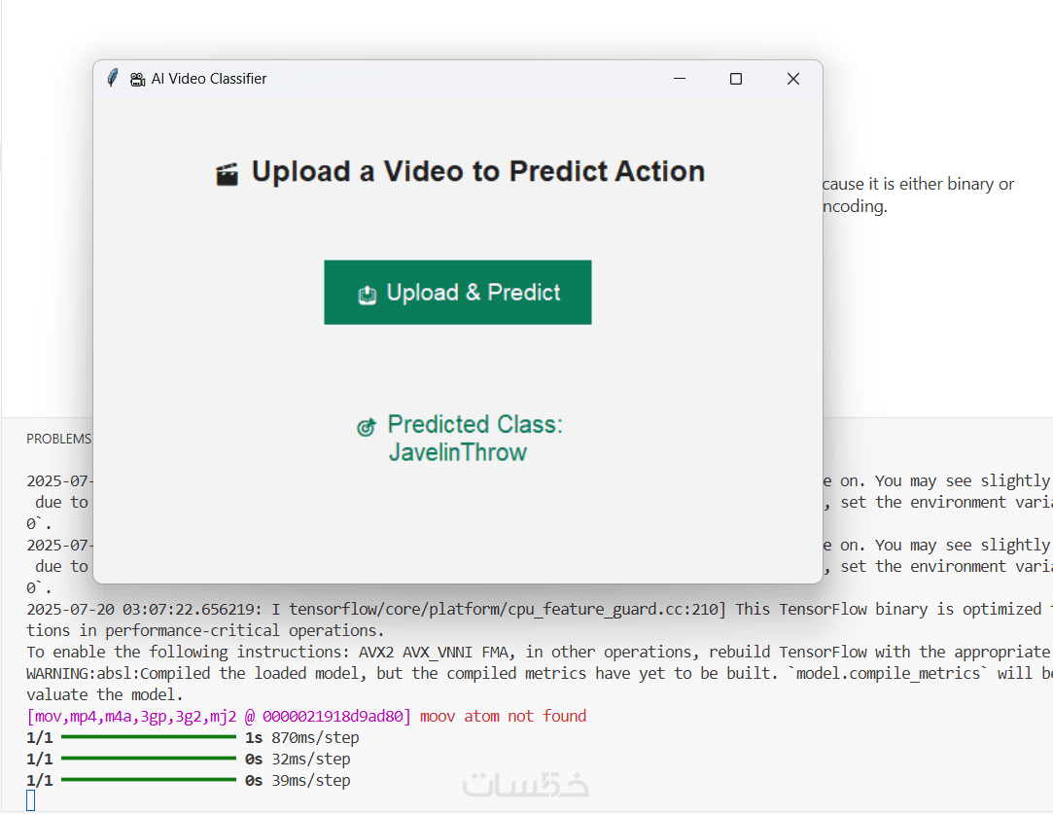This screenshot has width=1053, height=814.
Task: Click 'tions in performance-critical operations.' line
Action: (x=205, y=630)
